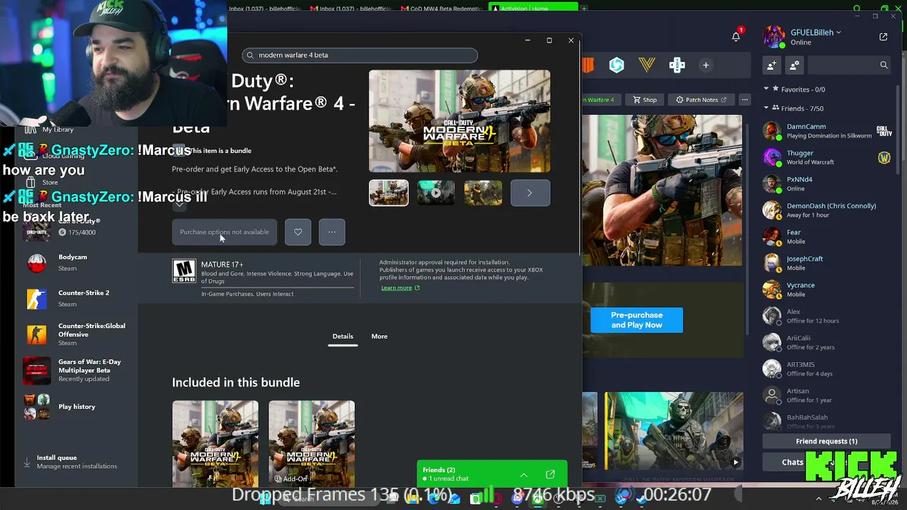Add a game with the plus icon
Viewport: 907px width, 510px height.
pyautogui.click(x=706, y=65)
